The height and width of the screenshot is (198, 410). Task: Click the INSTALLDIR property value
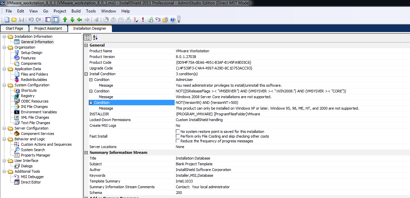pyautogui.click(x=218, y=114)
